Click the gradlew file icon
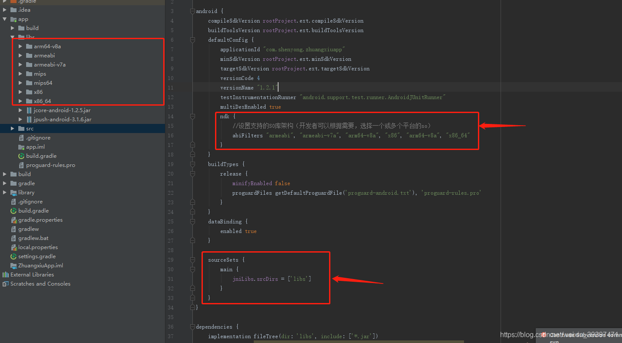The image size is (622, 343). [13, 229]
